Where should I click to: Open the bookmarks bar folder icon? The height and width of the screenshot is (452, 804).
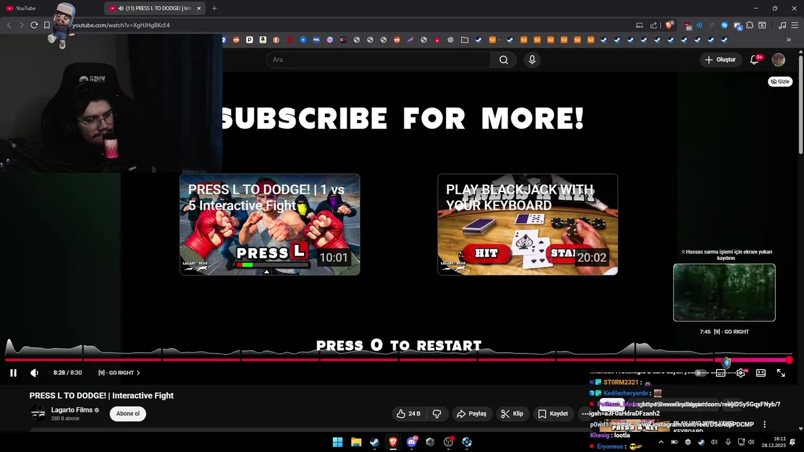click(464, 40)
